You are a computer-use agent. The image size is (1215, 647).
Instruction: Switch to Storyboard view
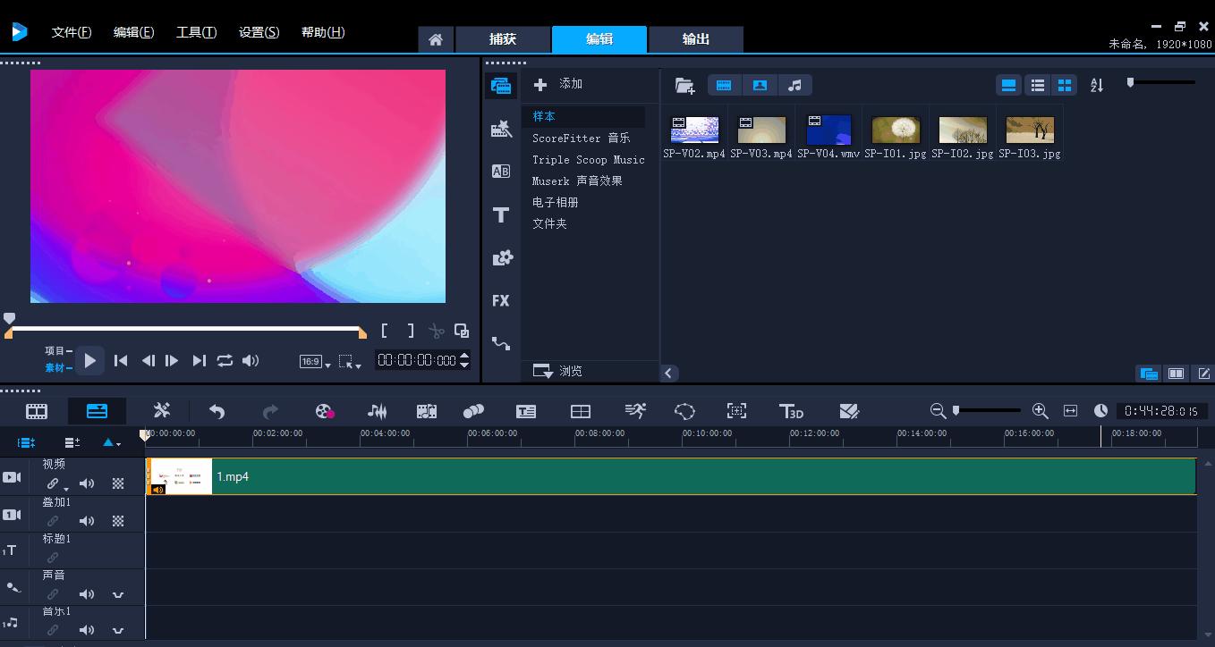(x=36, y=411)
